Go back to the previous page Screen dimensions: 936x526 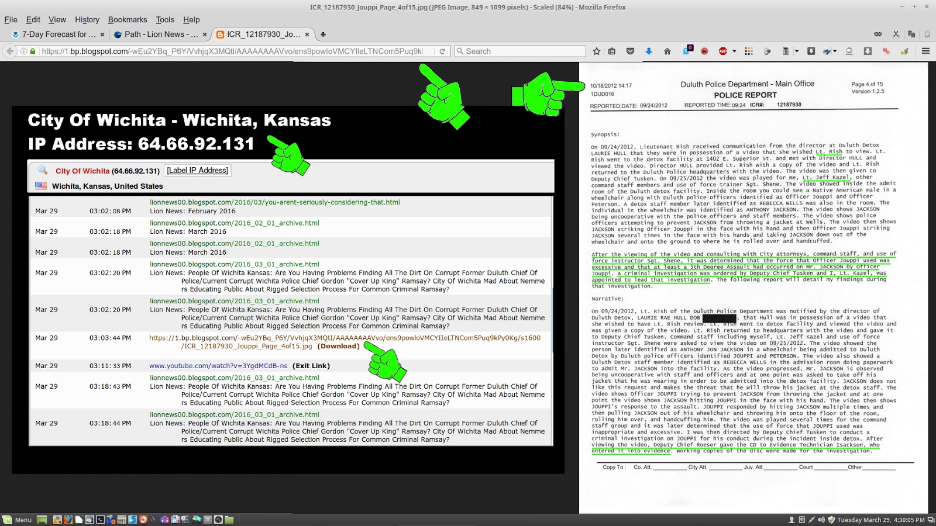[x=10, y=51]
